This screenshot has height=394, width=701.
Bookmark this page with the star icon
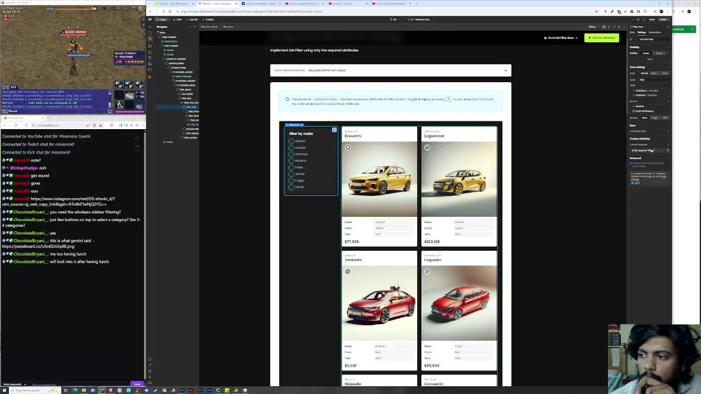596,11
